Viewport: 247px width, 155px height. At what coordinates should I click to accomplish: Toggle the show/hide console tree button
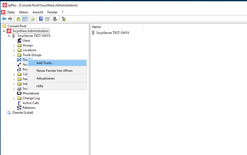click(x=25, y=19)
